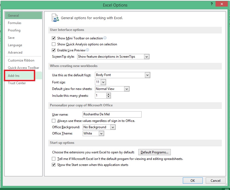The image size is (230, 190).
Task: Enable Show Quick Analysis options on selection
Action: tap(53, 44)
